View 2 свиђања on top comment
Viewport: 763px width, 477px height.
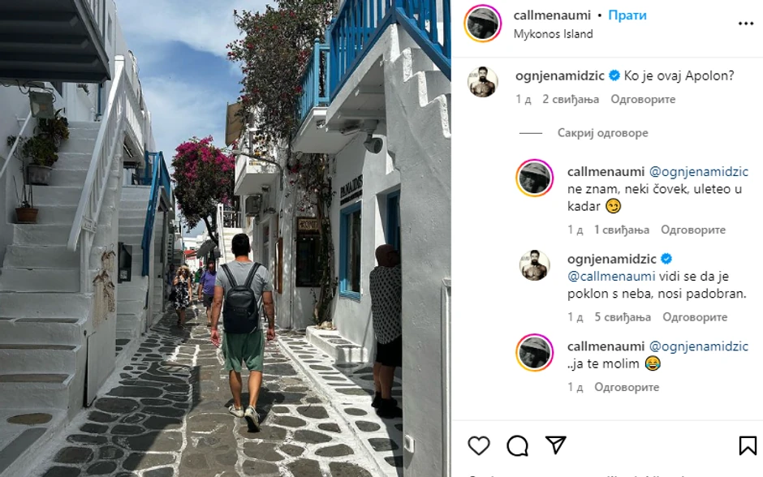(571, 99)
